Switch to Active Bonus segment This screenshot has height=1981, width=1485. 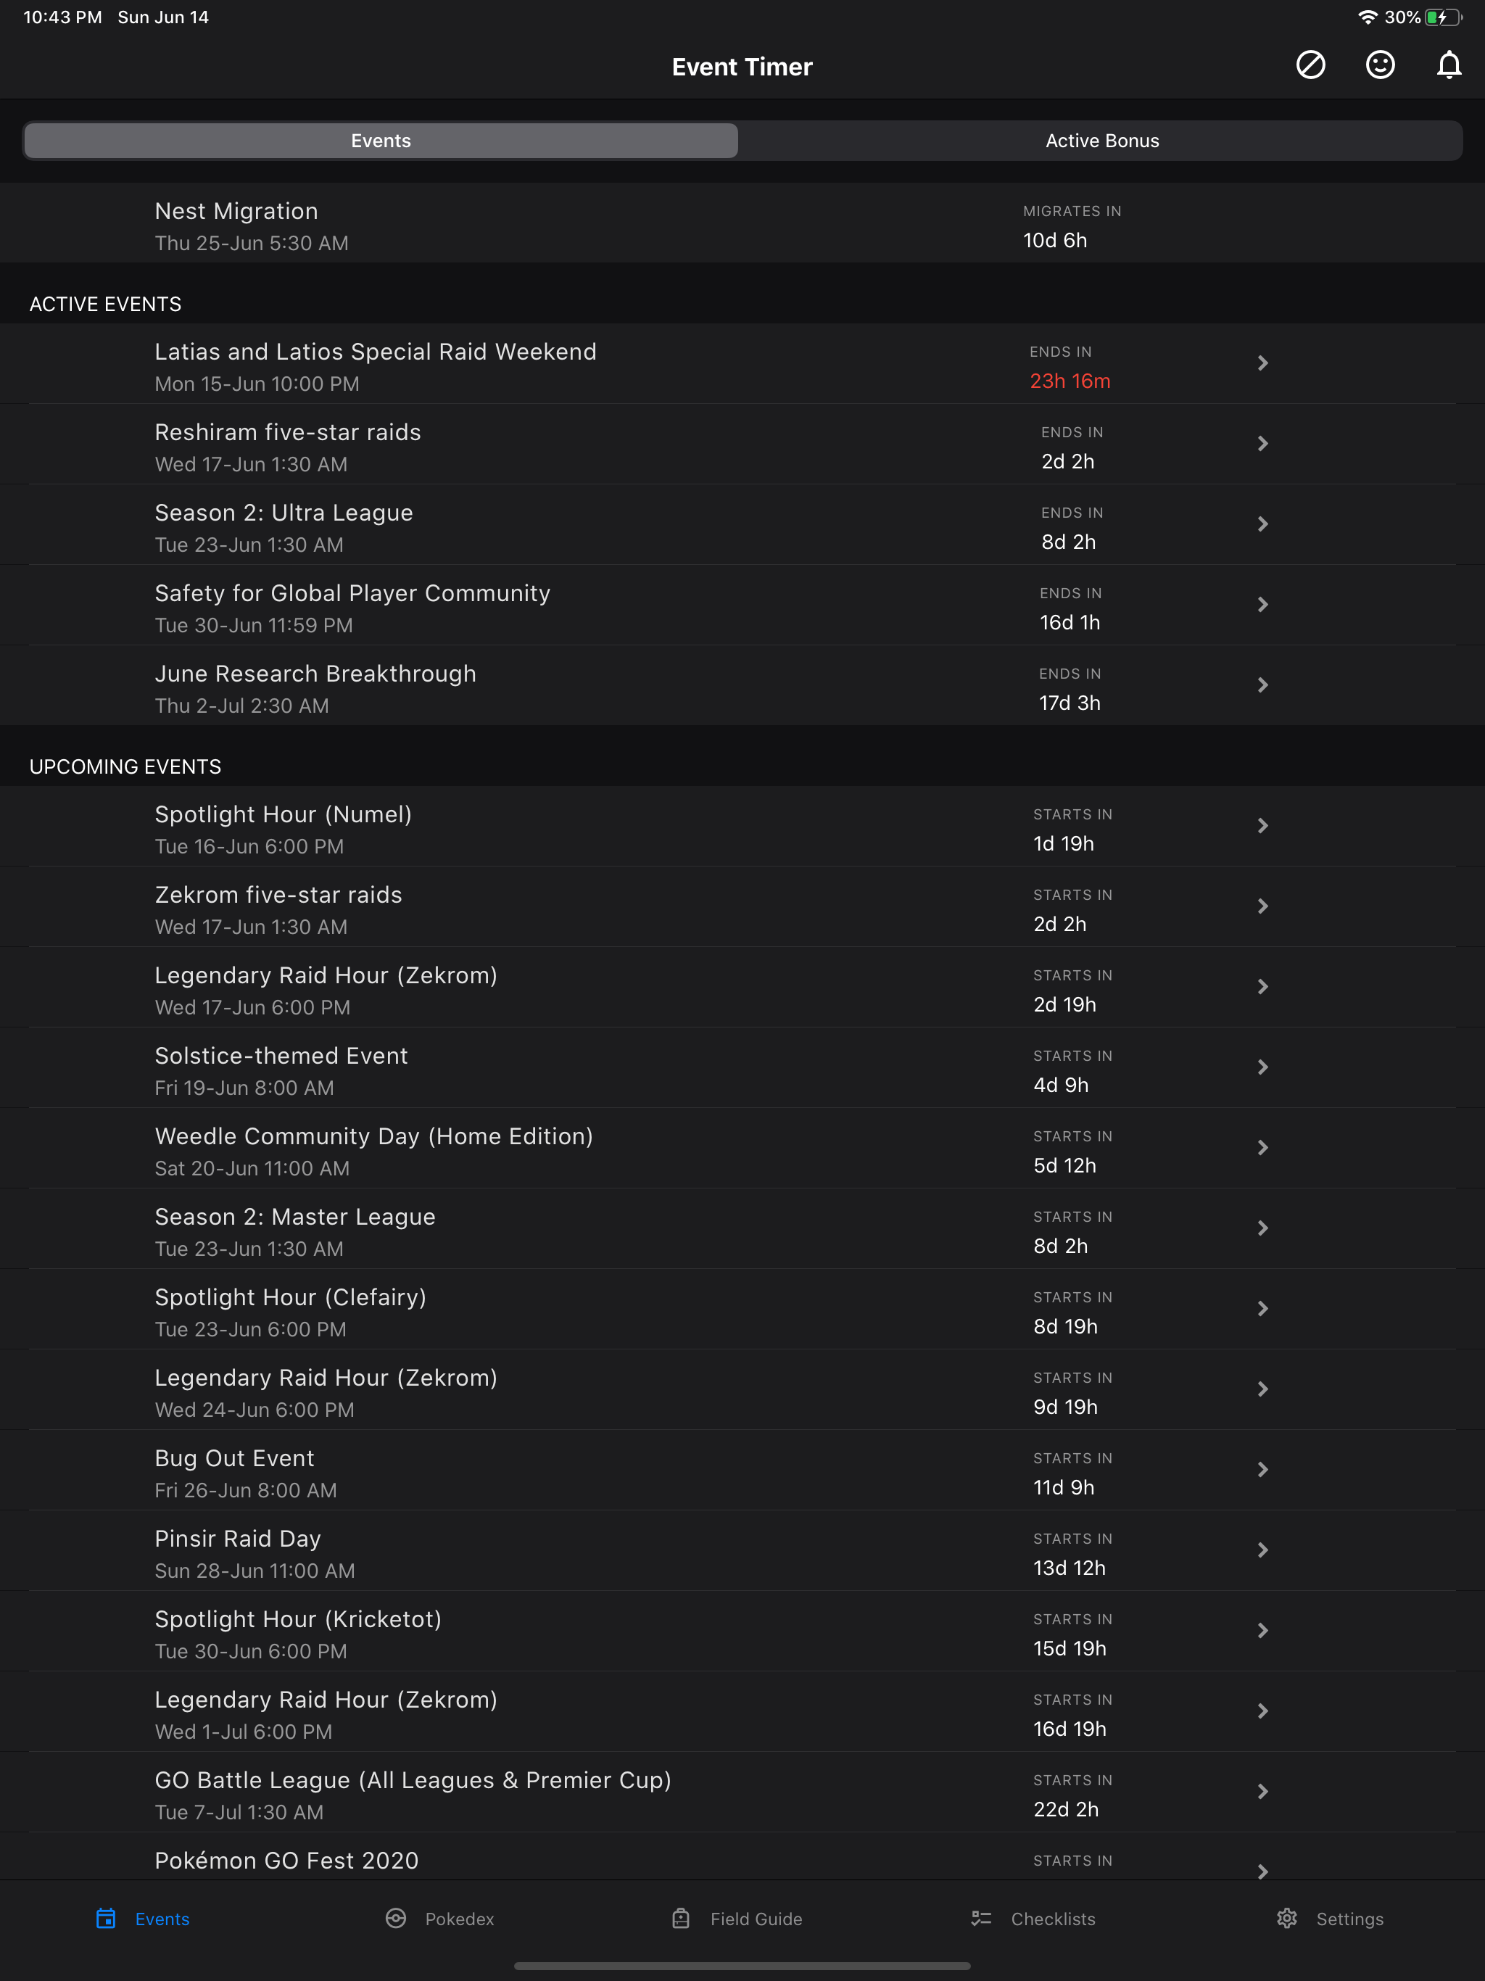coord(1101,141)
